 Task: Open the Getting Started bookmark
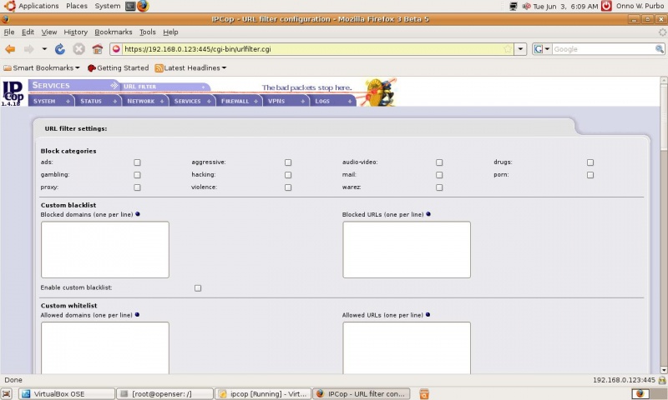(118, 68)
